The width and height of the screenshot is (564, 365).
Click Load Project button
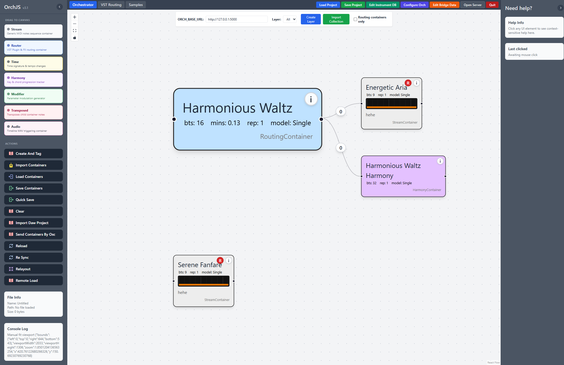point(328,5)
